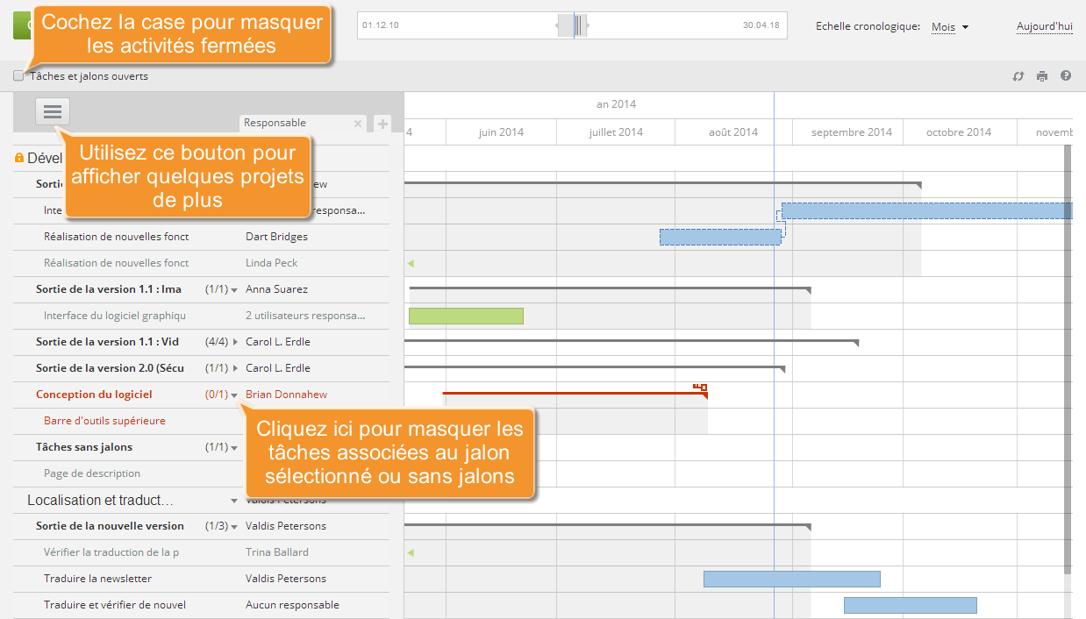Open milestone Sortie de la version 1.1 : Ima

coord(109,289)
